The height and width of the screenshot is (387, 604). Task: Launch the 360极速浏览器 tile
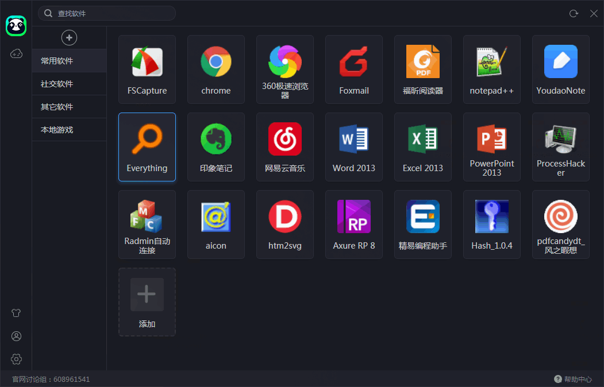[x=284, y=69]
